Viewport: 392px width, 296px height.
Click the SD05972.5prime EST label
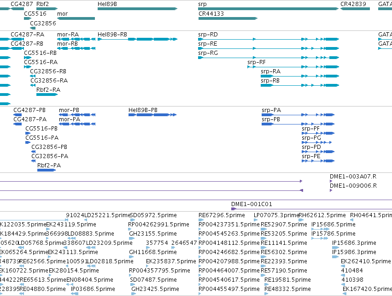[x=153, y=215]
